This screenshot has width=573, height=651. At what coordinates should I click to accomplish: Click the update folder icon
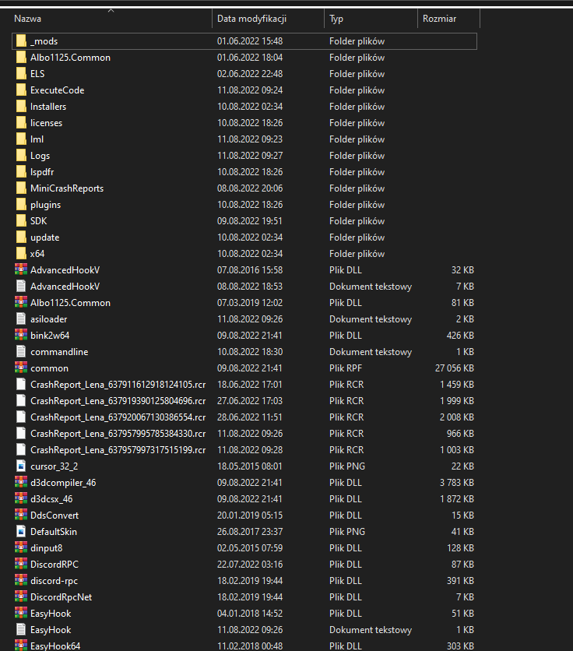[21, 238]
